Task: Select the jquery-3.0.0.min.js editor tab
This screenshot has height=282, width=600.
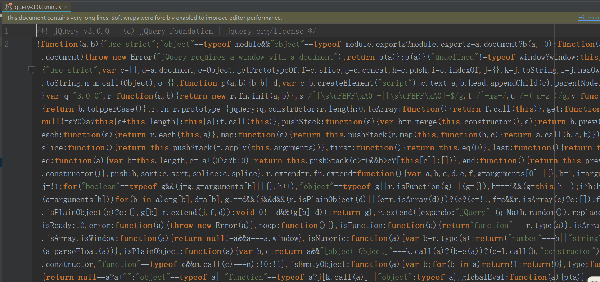Action: tap(37, 7)
